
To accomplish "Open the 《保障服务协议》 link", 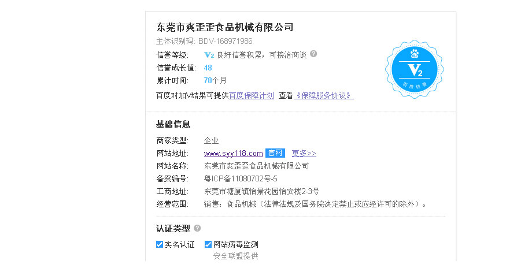I will pos(324,95).
